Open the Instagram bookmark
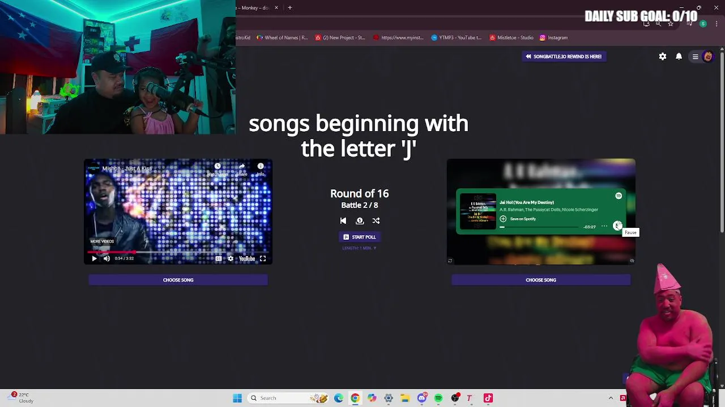725x407 pixels. (x=553, y=38)
